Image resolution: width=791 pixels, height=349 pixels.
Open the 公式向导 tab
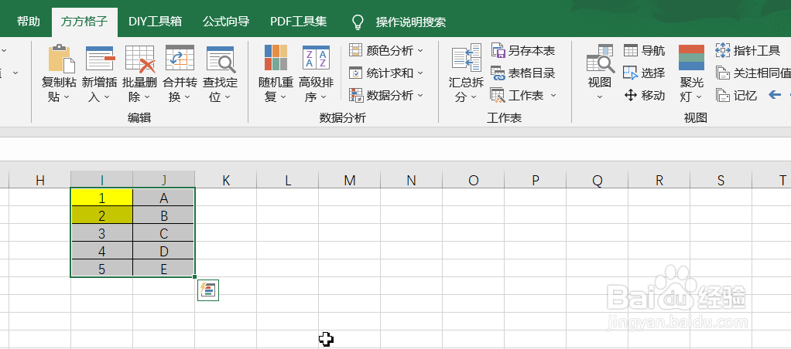tap(226, 22)
